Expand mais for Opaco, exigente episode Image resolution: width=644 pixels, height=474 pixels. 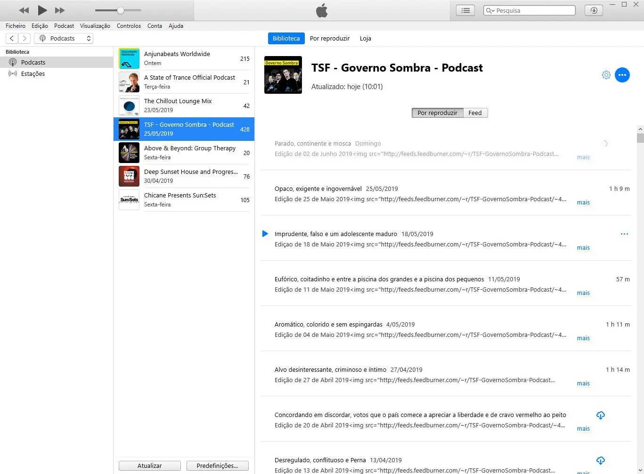pyautogui.click(x=583, y=203)
